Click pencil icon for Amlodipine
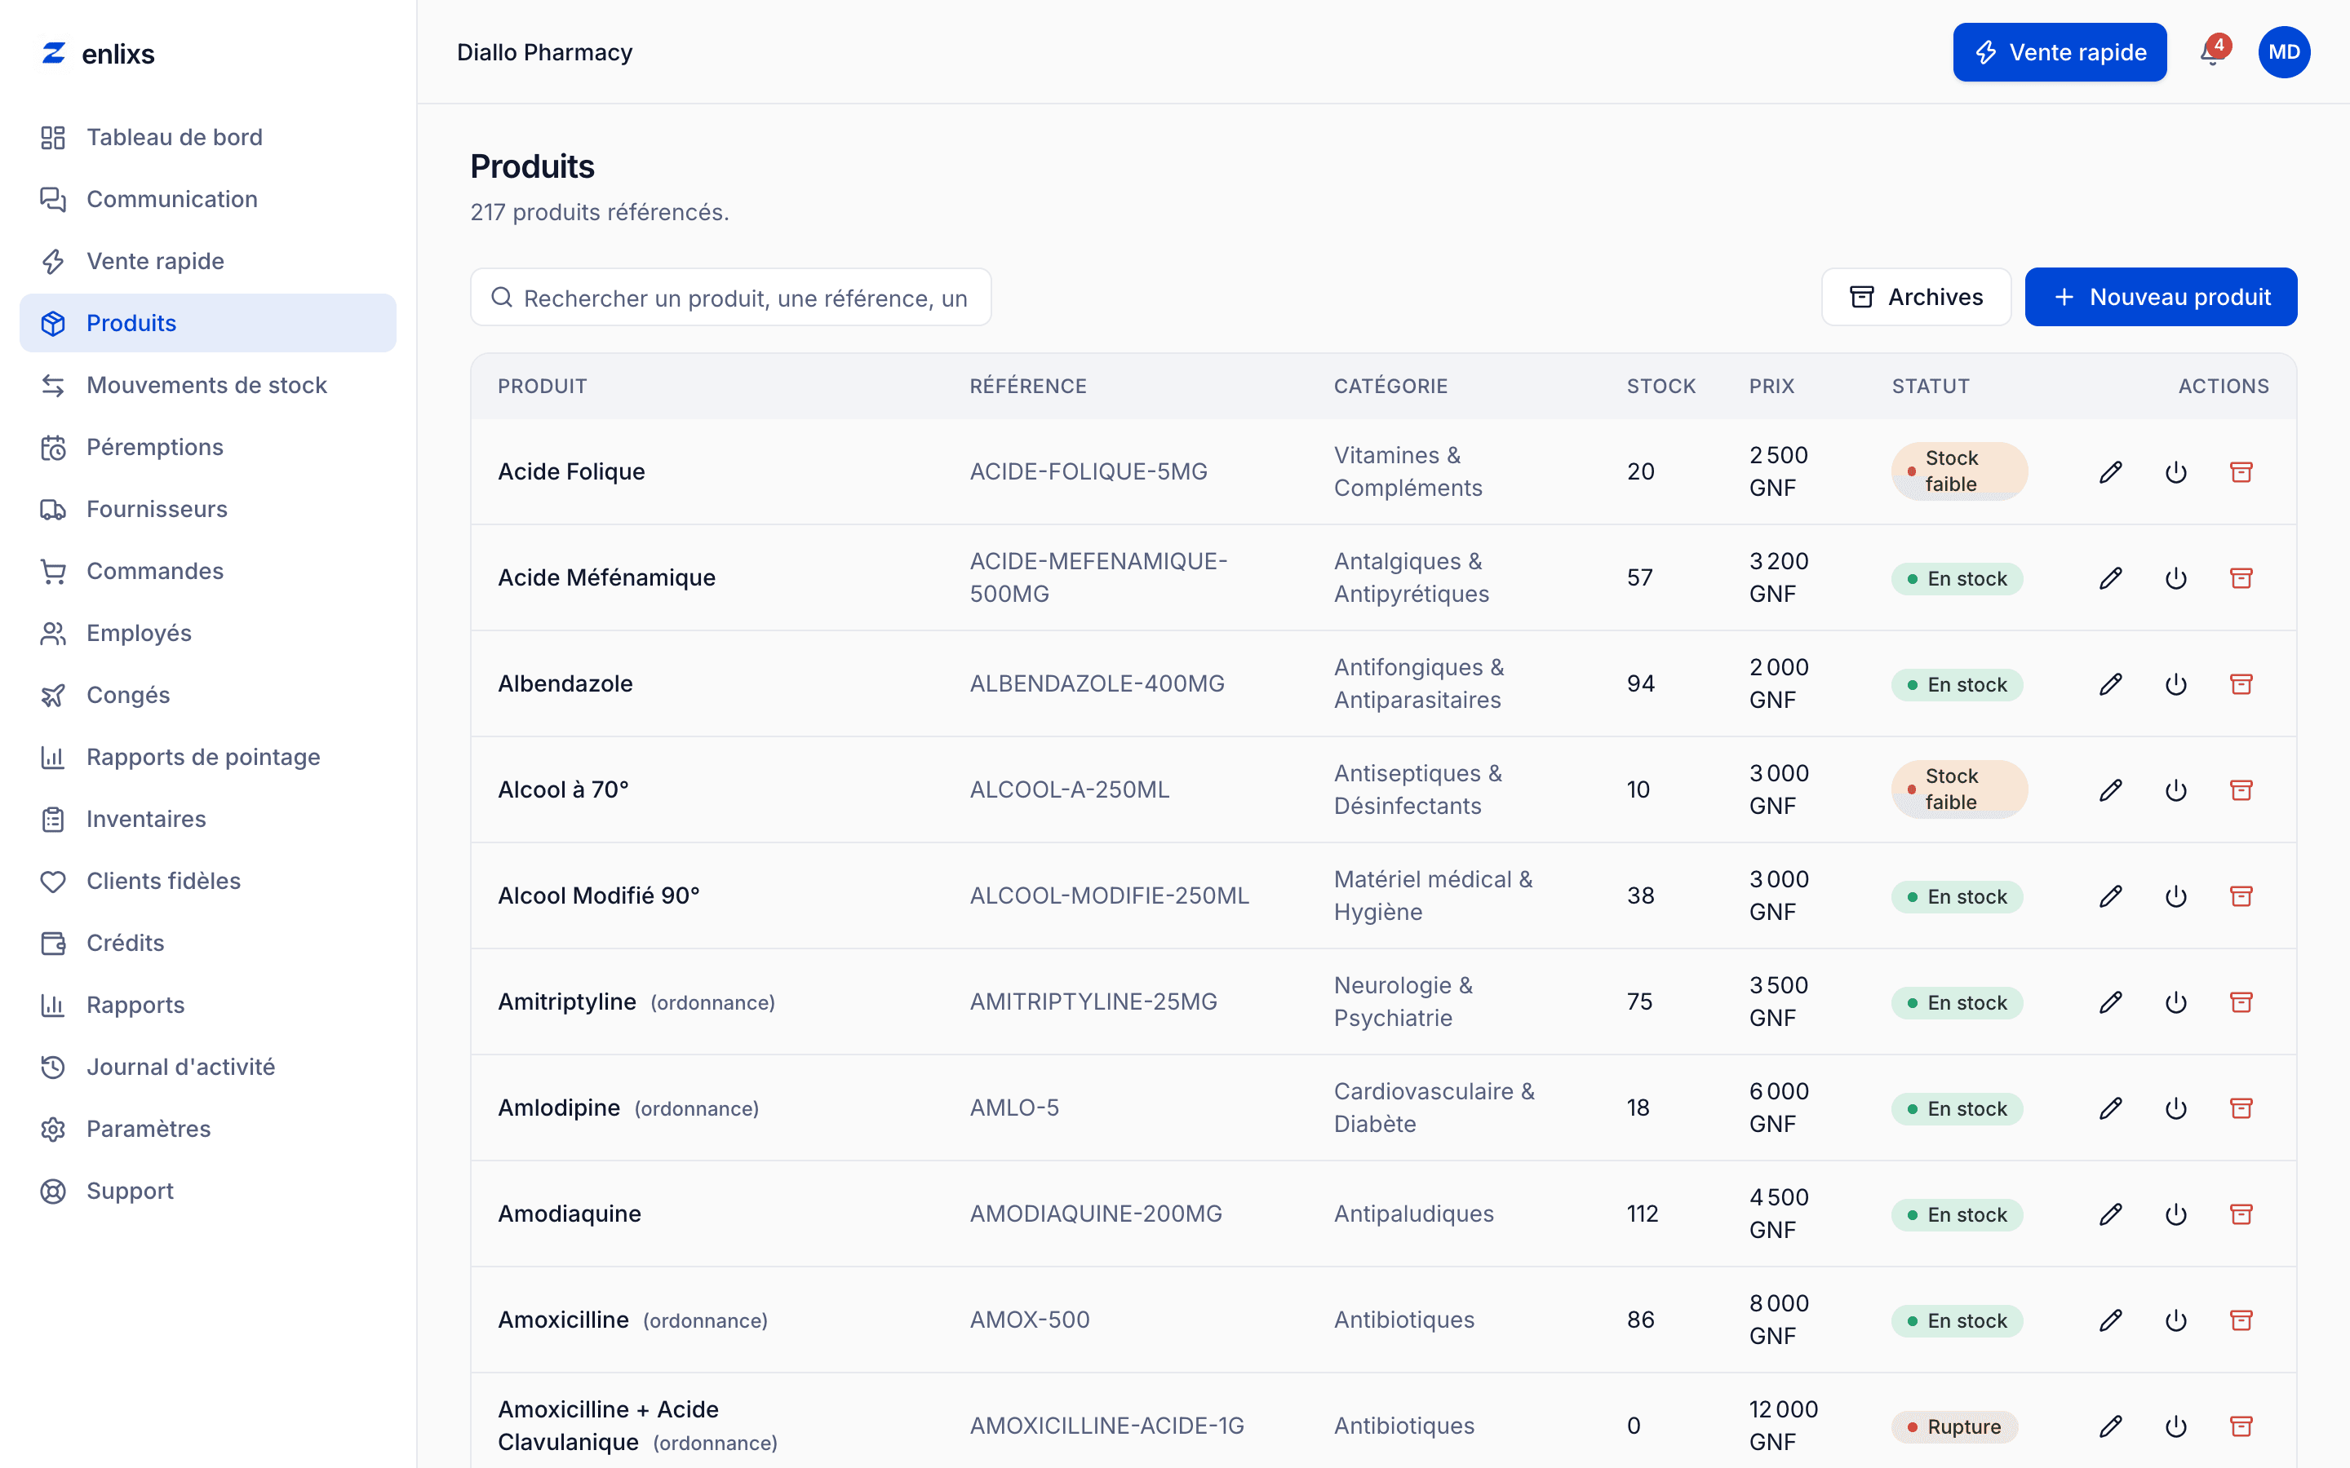This screenshot has height=1468, width=2350. pyautogui.click(x=2110, y=1108)
